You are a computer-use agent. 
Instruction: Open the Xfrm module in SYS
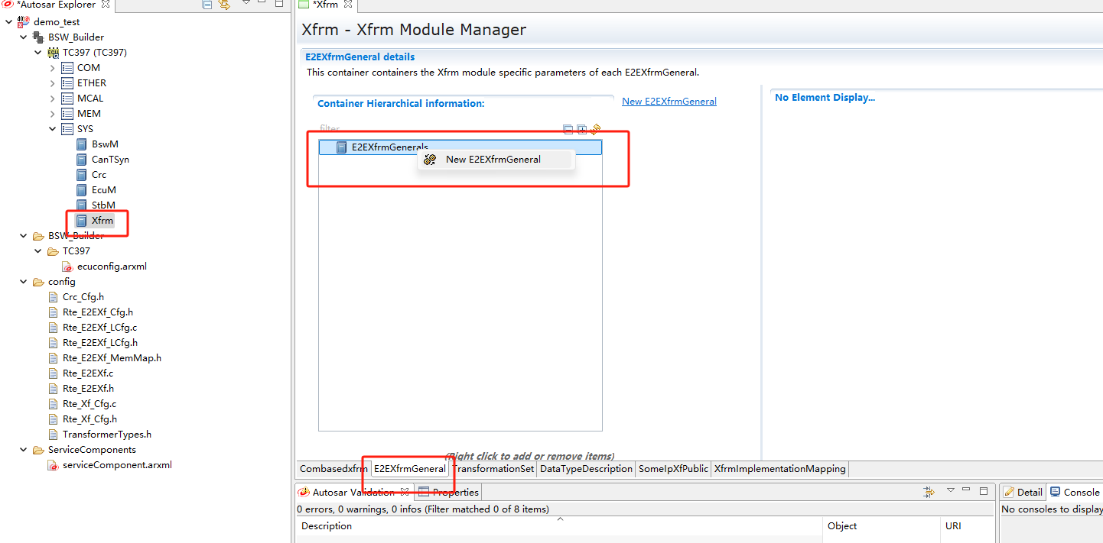click(x=102, y=221)
